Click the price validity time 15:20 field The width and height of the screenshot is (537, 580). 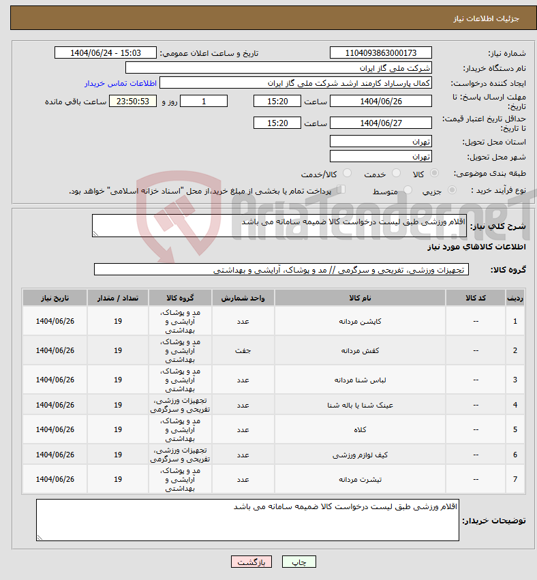(x=277, y=123)
